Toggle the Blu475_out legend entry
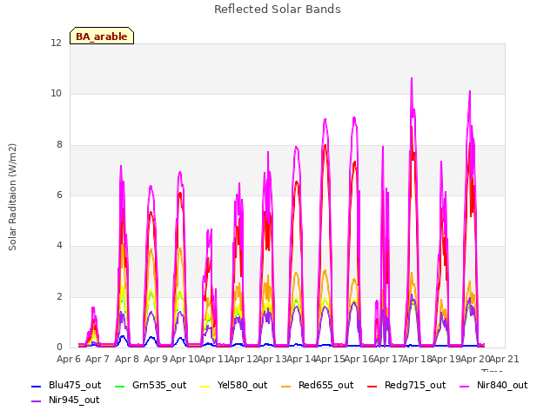557x417 pixels. coord(66,385)
